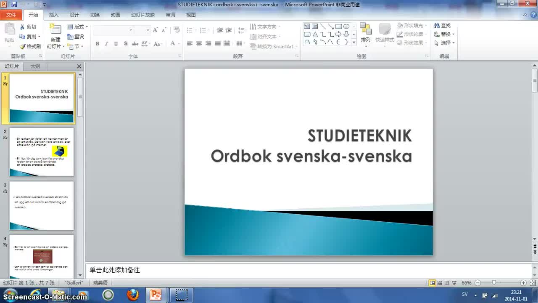Click the zoom slider handle

(494, 283)
